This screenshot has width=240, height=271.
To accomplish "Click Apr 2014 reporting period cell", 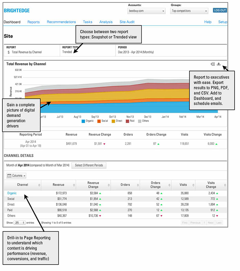I will pyautogui.click(x=31, y=144).
